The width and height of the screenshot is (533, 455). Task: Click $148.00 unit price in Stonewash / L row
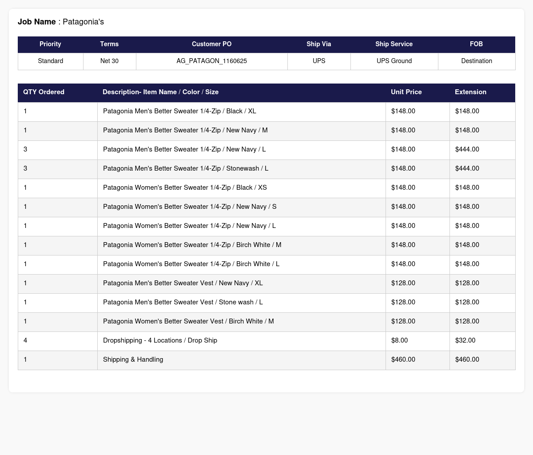tap(403, 169)
